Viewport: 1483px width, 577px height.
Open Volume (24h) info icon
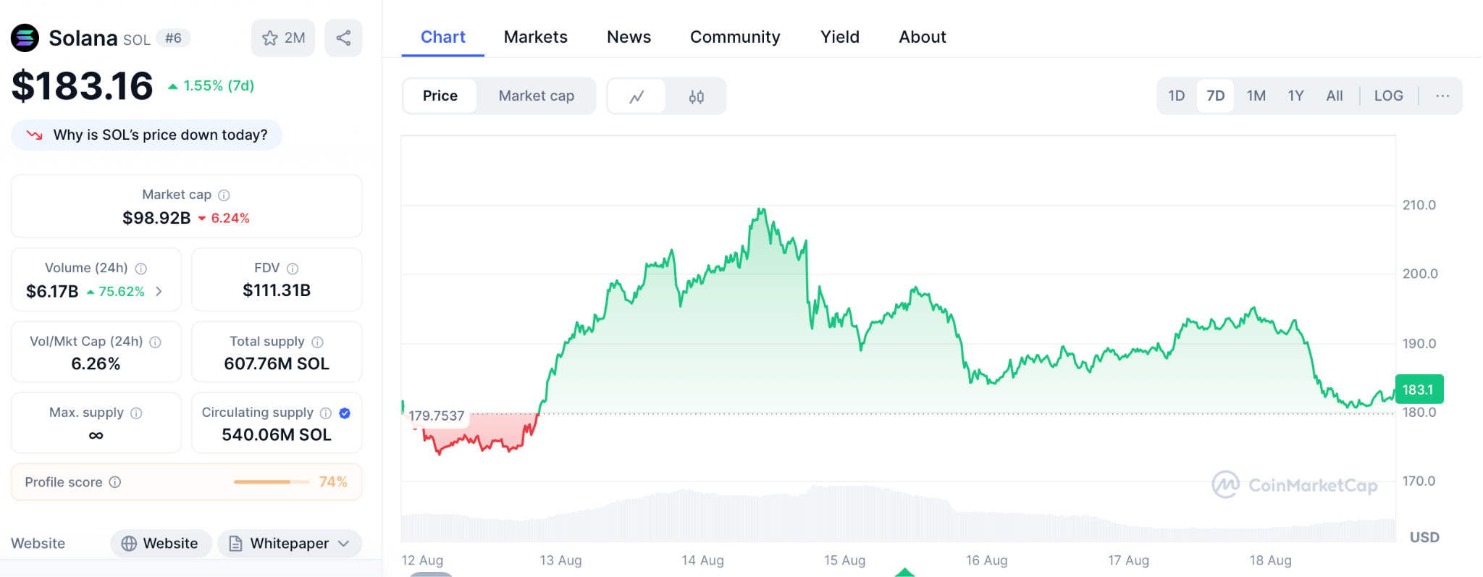[141, 269]
